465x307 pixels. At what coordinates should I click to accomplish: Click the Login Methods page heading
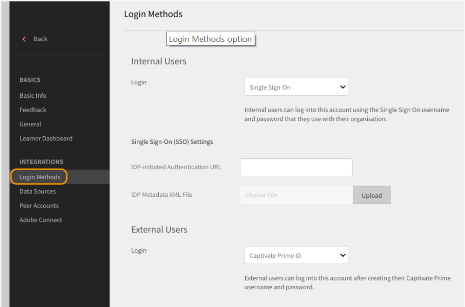[x=153, y=14]
